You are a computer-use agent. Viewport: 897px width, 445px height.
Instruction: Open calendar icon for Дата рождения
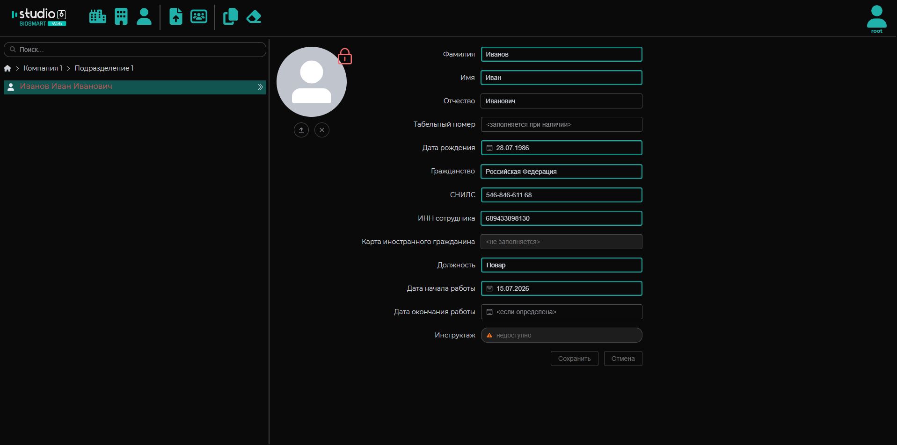tap(489, 148)
